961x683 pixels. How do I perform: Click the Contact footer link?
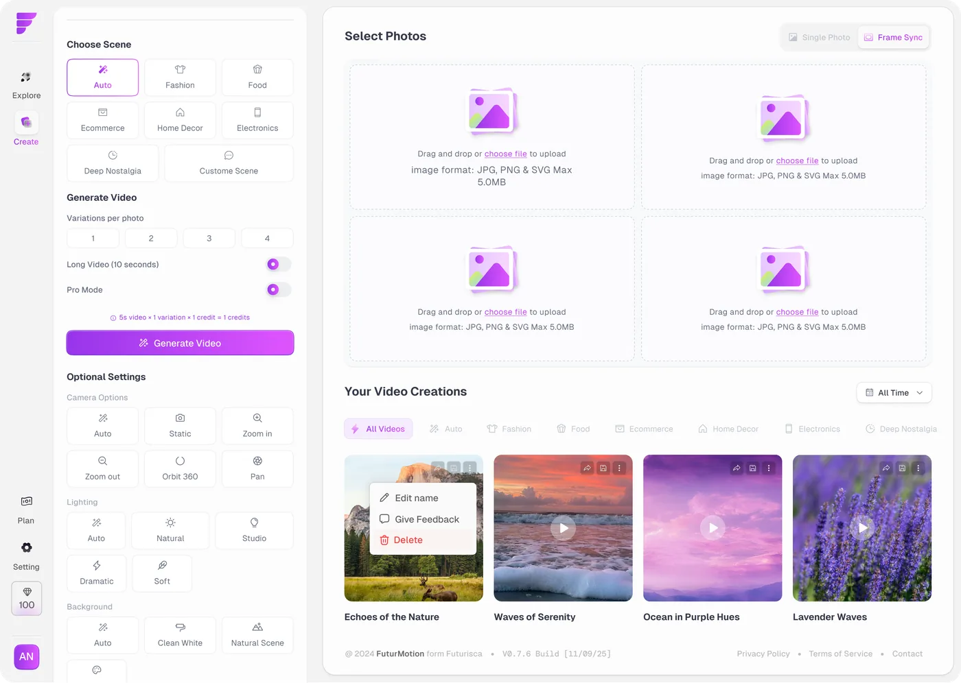coord(907,654)
